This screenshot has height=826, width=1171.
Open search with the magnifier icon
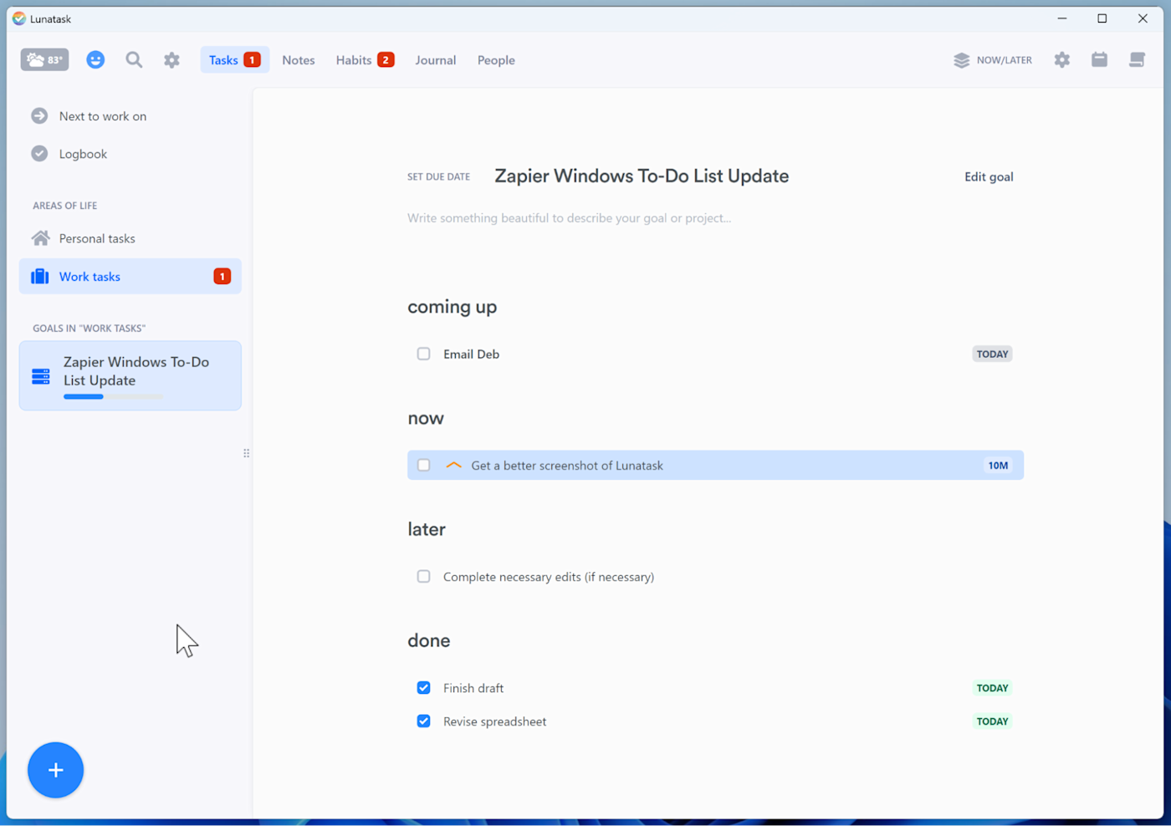(x=134, y=60)
